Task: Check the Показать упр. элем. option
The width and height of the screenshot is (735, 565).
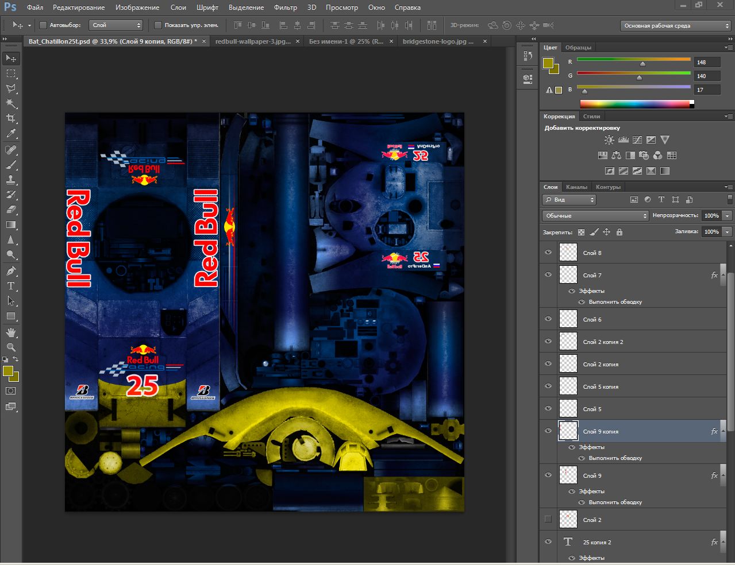Action: (x=158, y=25)
